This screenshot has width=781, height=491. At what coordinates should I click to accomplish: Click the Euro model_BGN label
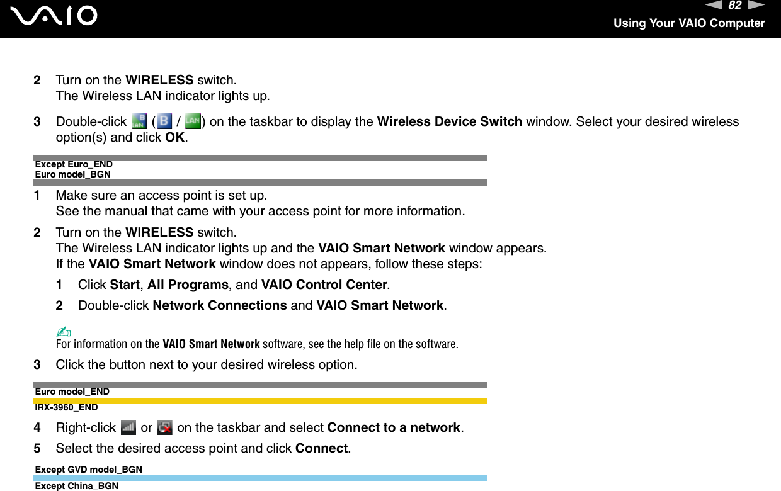(73, 174)
